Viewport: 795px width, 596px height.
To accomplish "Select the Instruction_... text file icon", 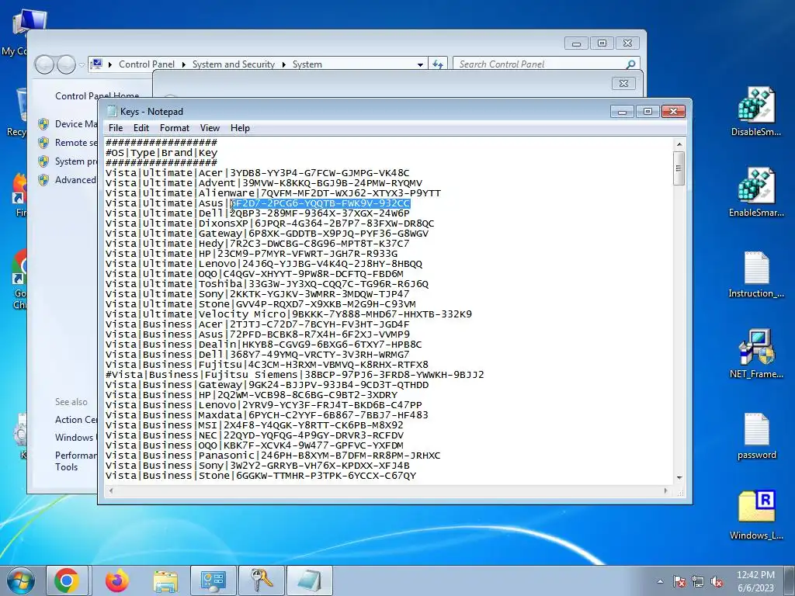I will click(756, 274).
